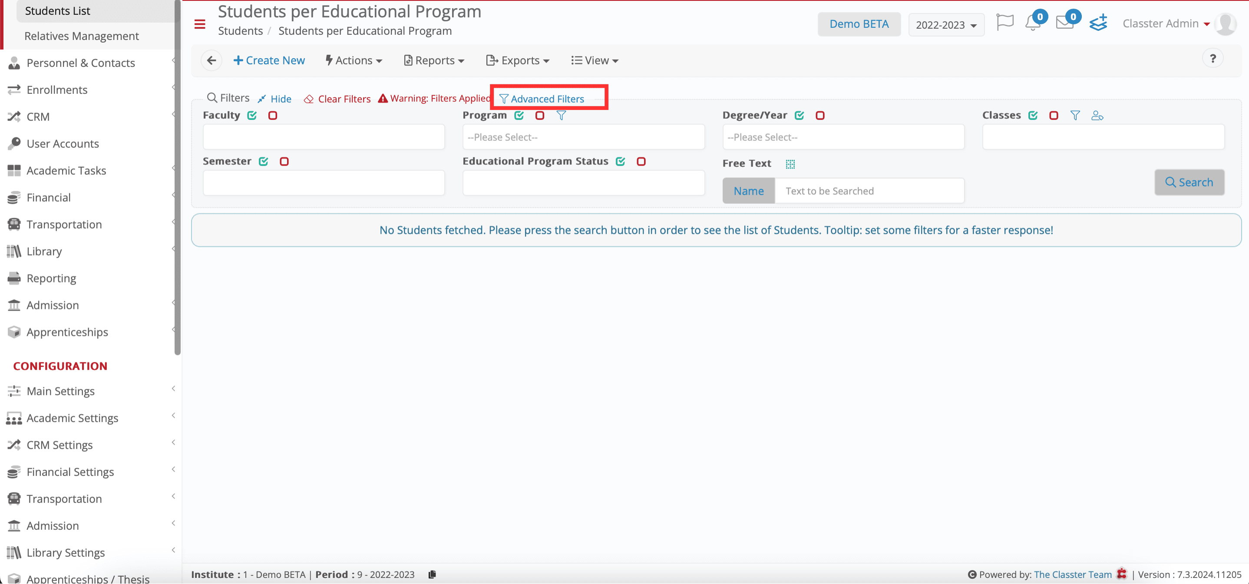This screenshot has height=584, width=1249.
Task: Open the flag icon in header
Action: pyautogui.click(x=1004, y=22)
